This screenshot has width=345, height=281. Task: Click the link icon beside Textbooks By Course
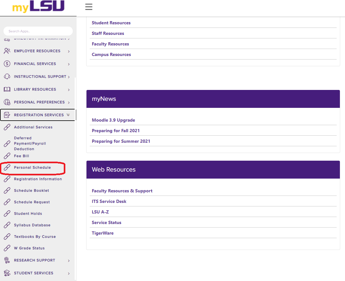tap(7, 237)
